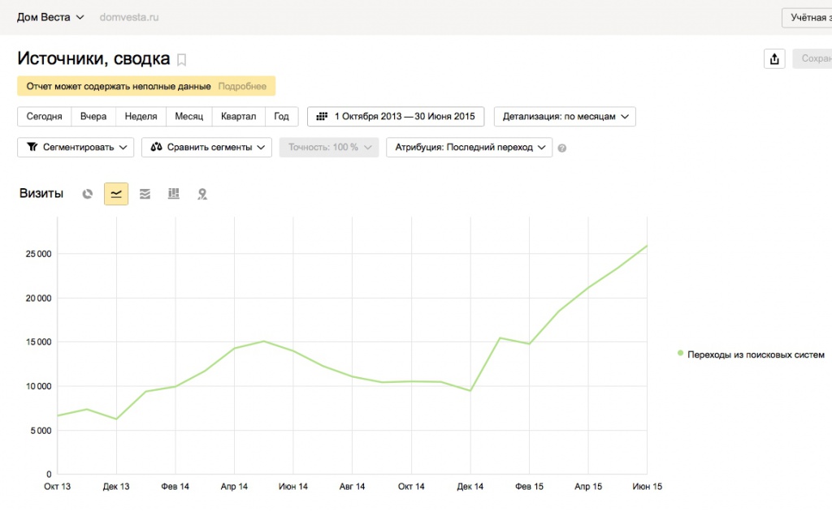Open the Сравнить сегменты menu
Image resolution: width=832 pixels, height=511 pixels.
[206, 148]
